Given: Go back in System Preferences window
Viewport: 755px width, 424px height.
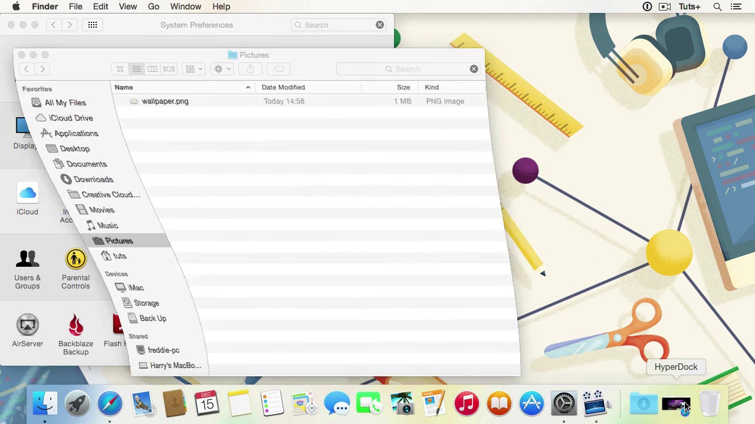Looking at the screenshot, I should [53, 25].
